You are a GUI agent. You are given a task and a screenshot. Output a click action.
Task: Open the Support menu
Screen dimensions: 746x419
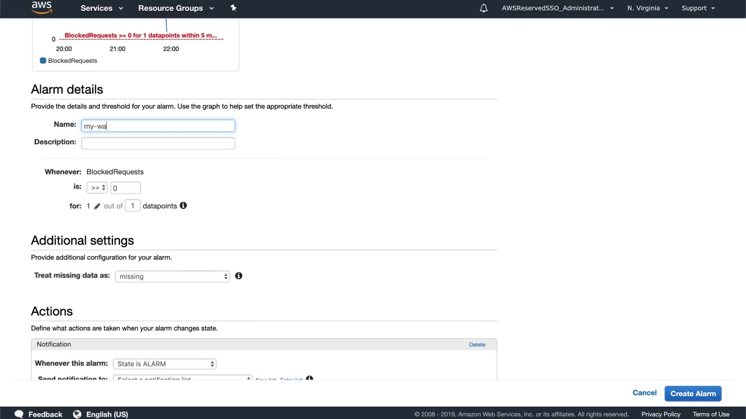pyautogui.click(x=698, y=8)
